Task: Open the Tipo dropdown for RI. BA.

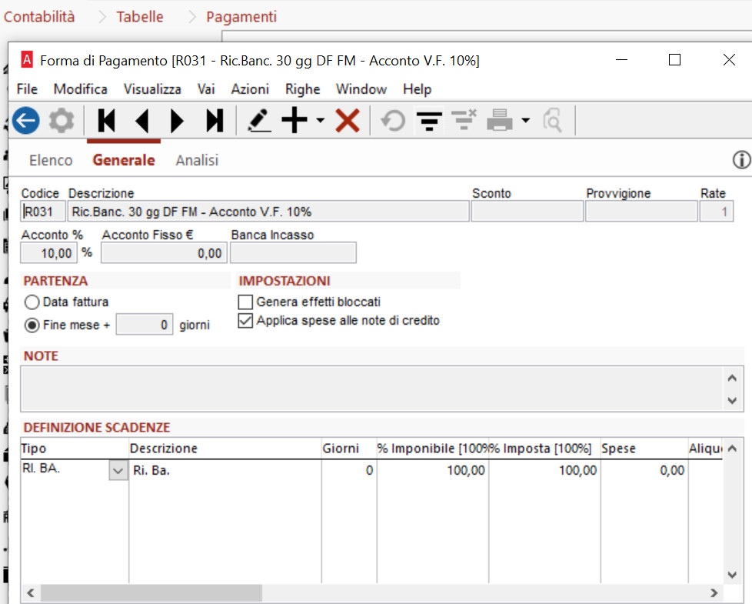Action: [118, 471]
